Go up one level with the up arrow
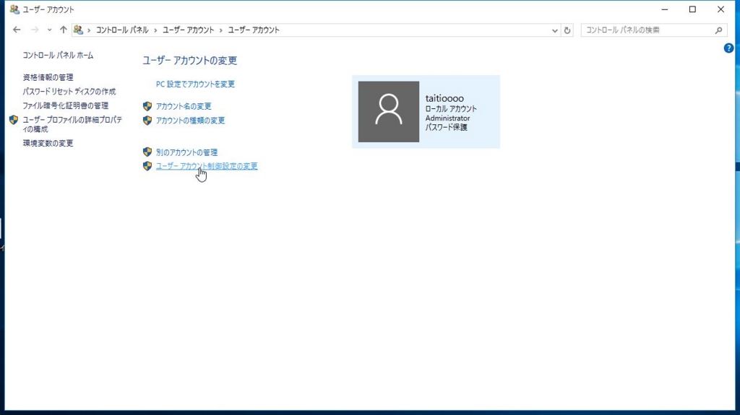The height and width of the screenshot is (415, 740). (x=64, y=30)
